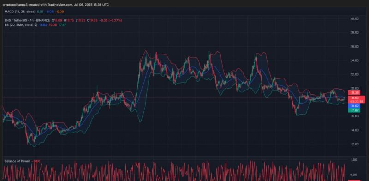The width and height of the screenshot is (369, 181).
Task: Click the 28.00 price axis label
Action: pos(354,32)
